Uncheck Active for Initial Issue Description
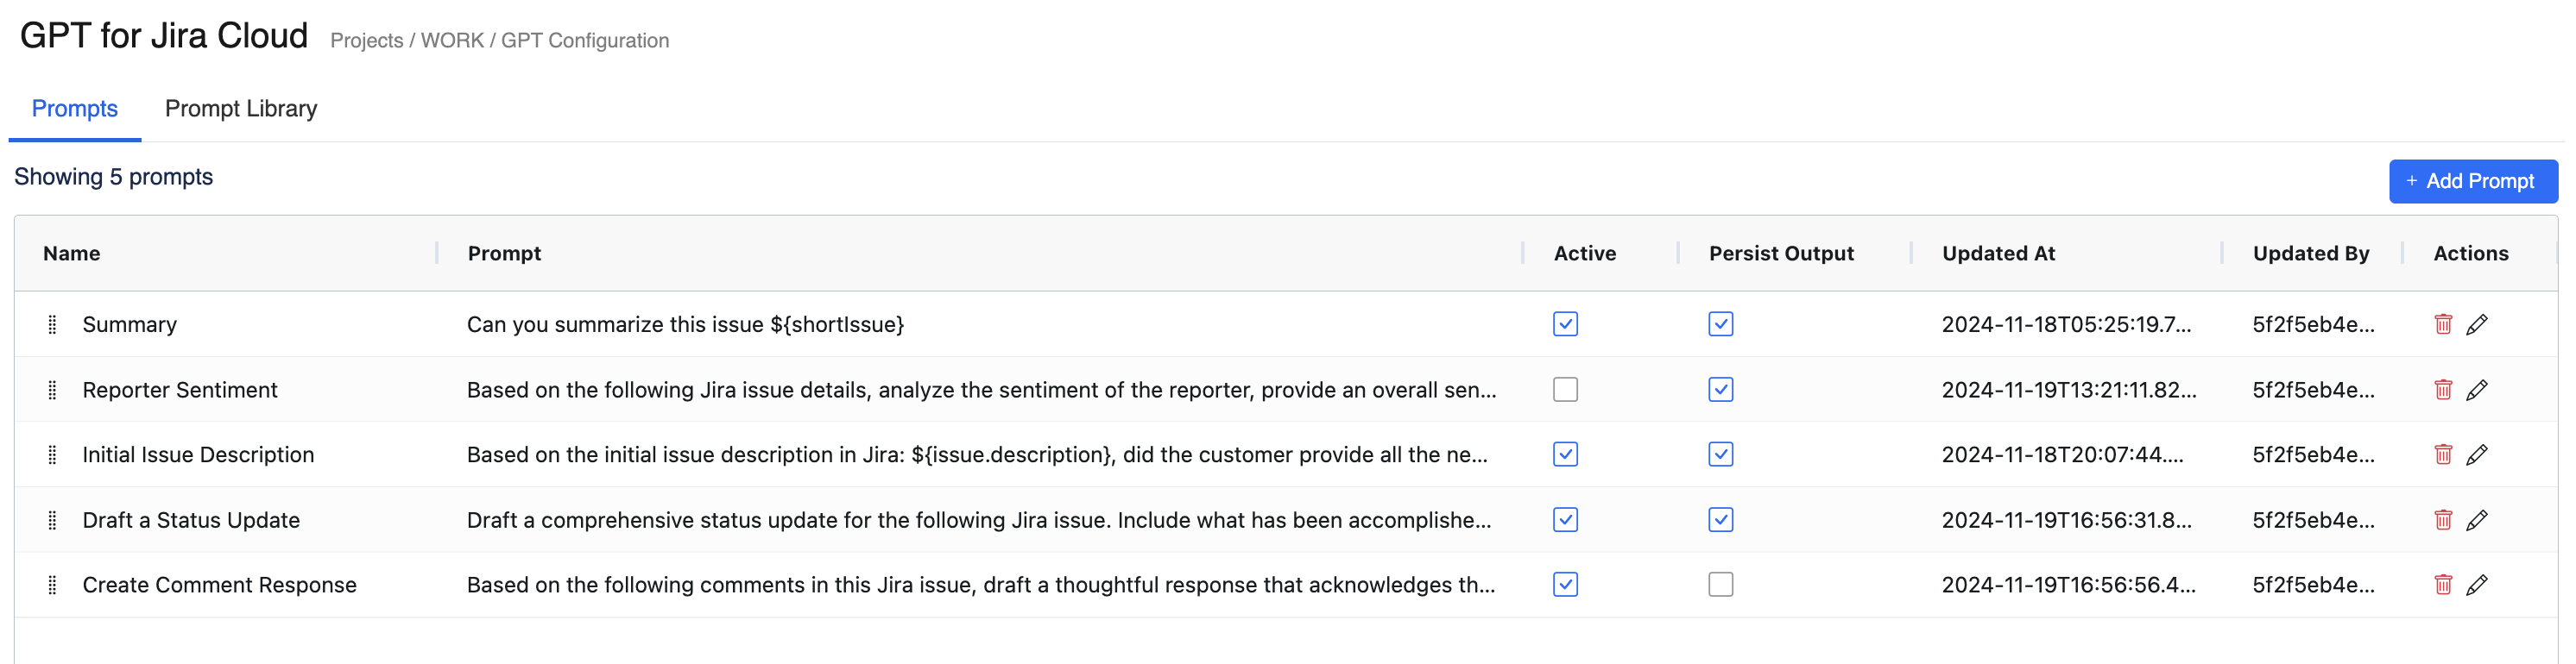This screenshot has width=2576, height=664. (1565, 455)
